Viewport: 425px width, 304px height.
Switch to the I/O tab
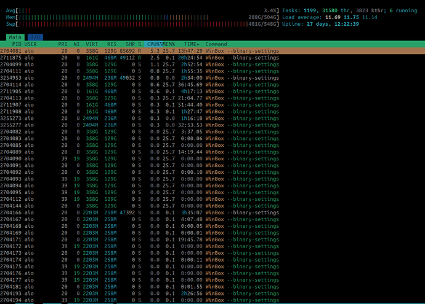[x=35, y=37]
